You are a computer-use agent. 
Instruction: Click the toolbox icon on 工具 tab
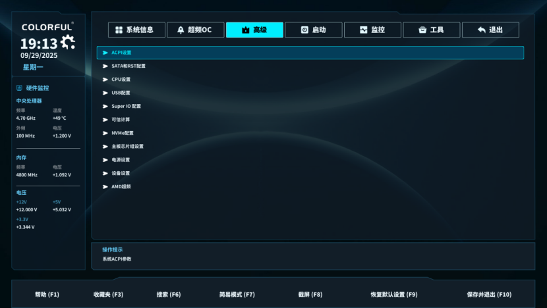pos(422,30)
